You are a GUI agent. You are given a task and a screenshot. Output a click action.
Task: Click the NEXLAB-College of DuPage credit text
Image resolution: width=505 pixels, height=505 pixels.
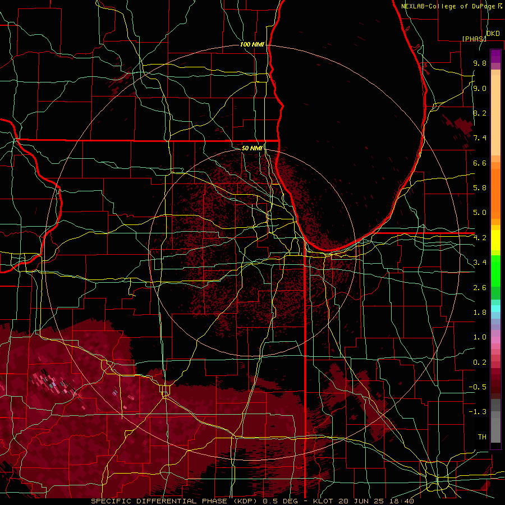click(x=449, y=6)
